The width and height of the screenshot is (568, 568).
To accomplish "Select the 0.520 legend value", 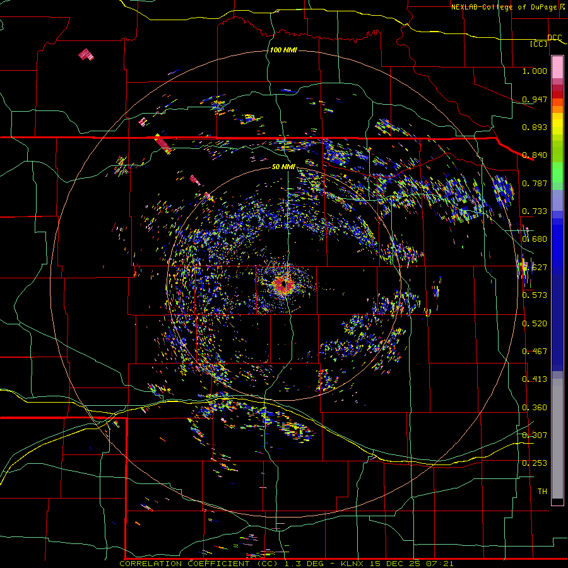I will (x=535, y=324).
